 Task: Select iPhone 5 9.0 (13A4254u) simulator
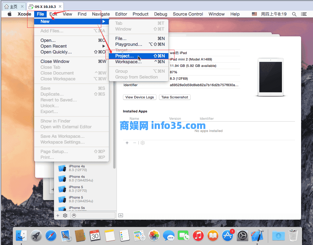[85, 199]
